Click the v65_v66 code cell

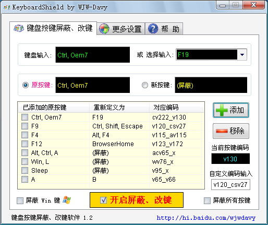[x=164, y=180]
